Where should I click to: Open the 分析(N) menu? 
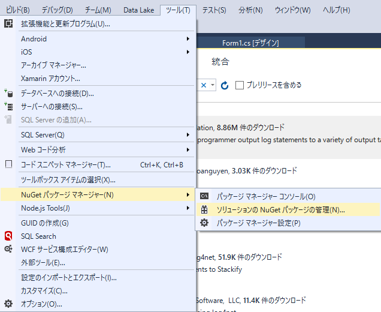250,10
